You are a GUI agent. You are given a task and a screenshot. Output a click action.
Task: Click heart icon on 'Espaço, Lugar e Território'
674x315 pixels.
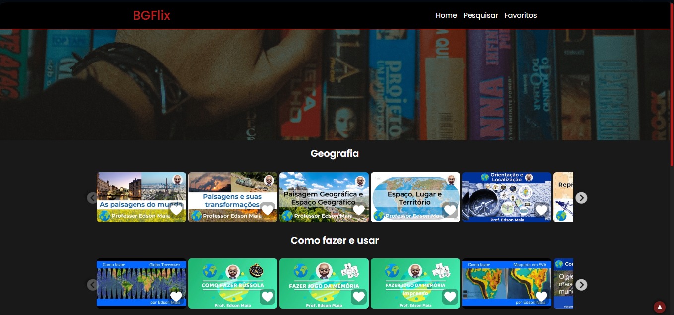450,210
